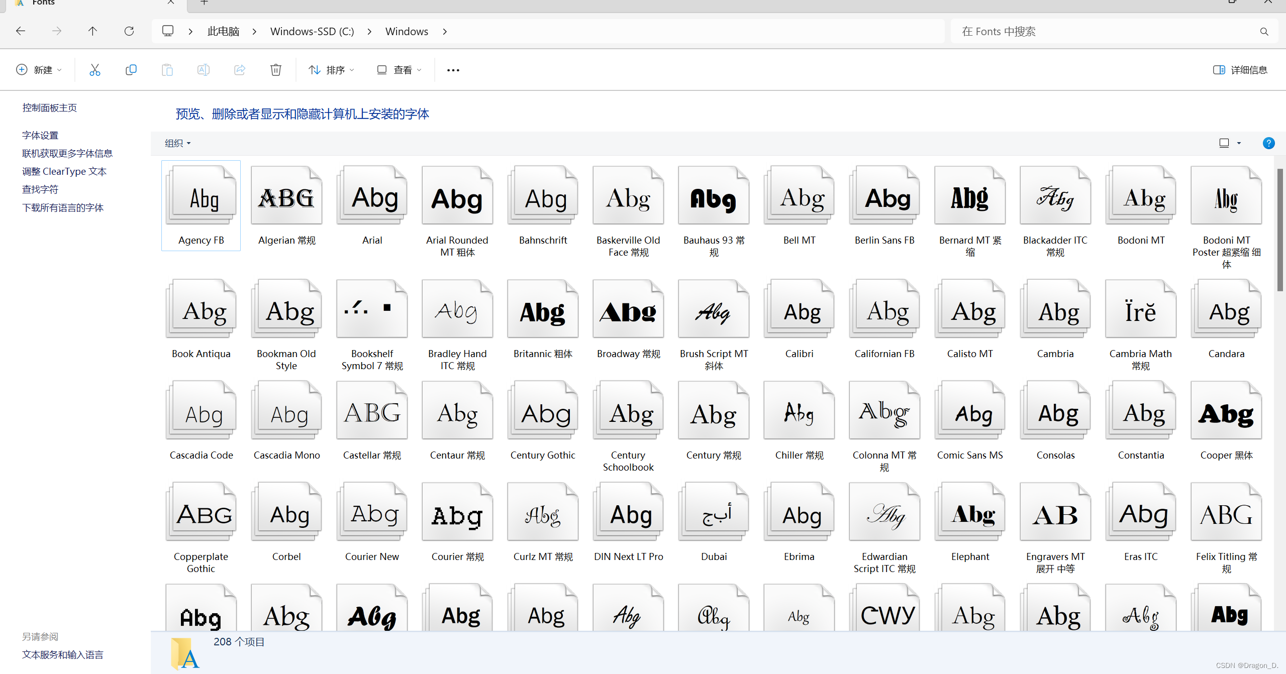1286x674 pixels.
Task: Click the search magnifier icon
Action: (x=1264, y=32)
